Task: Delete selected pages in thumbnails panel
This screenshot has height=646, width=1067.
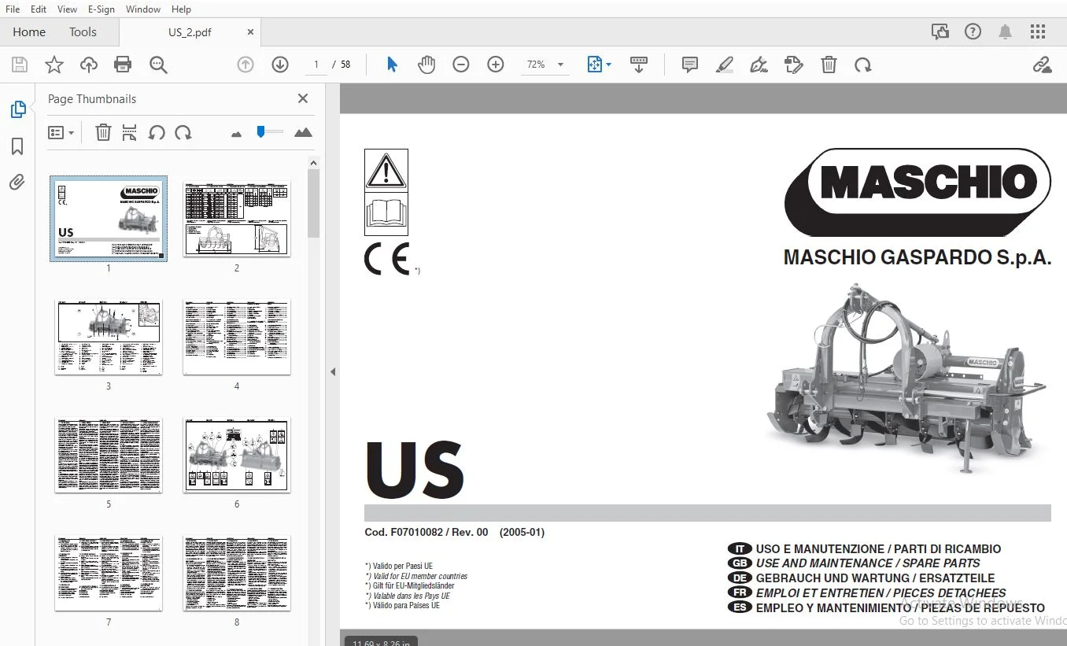Action: [x=103, y=132]
